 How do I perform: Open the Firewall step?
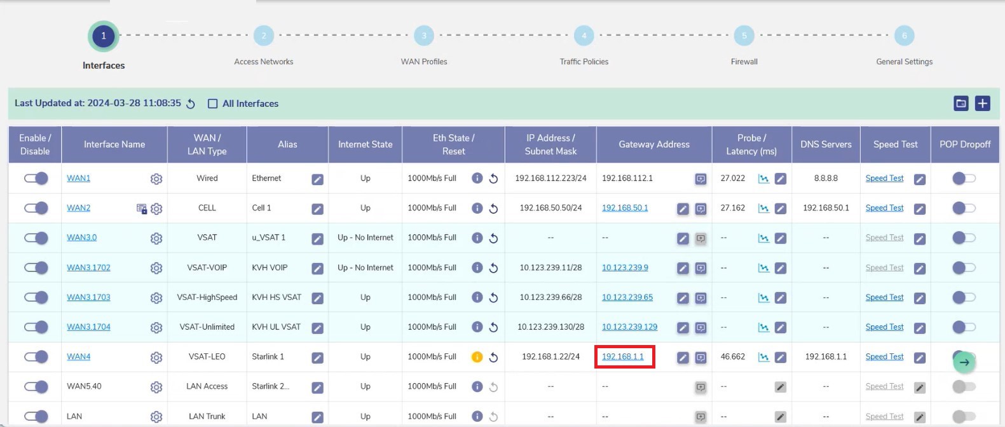pyautogui.click(x=744, y=36)
